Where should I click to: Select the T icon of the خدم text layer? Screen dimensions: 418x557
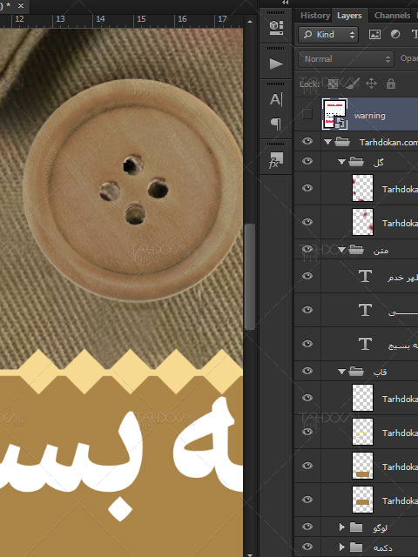[x=365, y=276]
